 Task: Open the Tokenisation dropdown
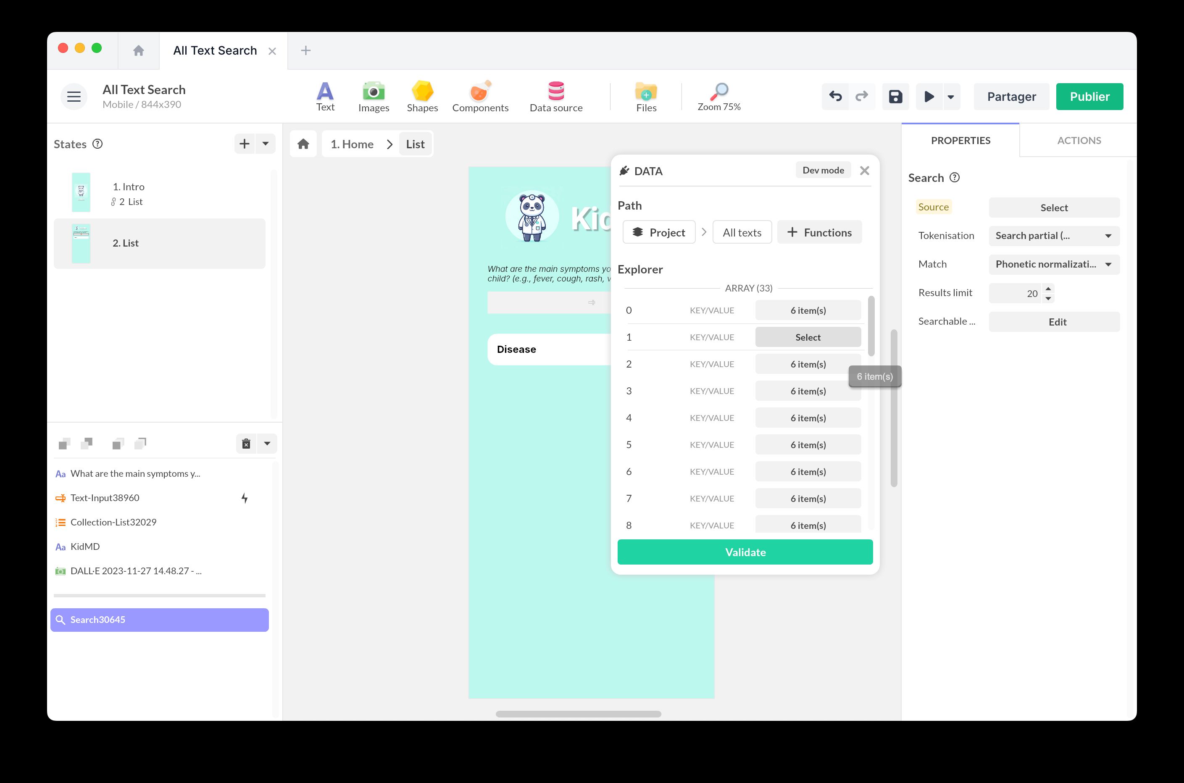point(1054,236)
